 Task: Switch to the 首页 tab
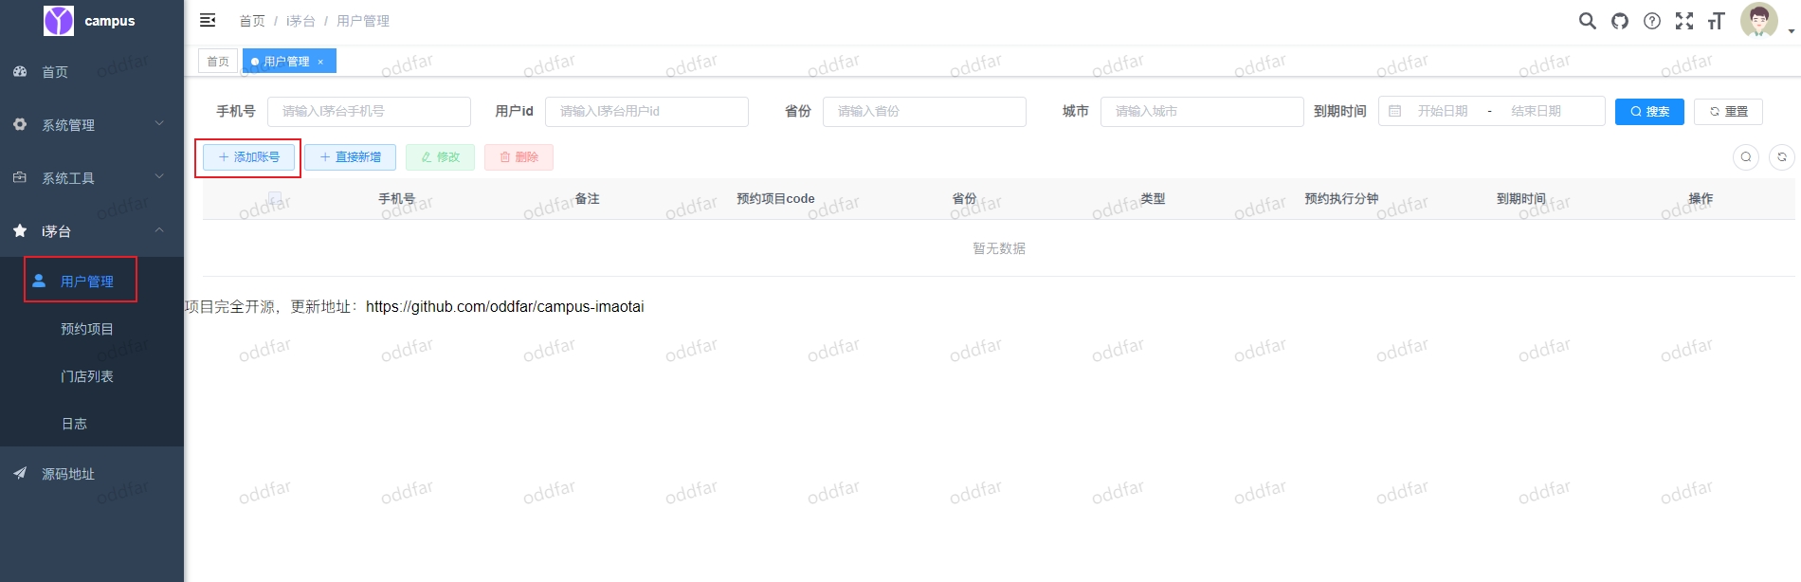218,62
